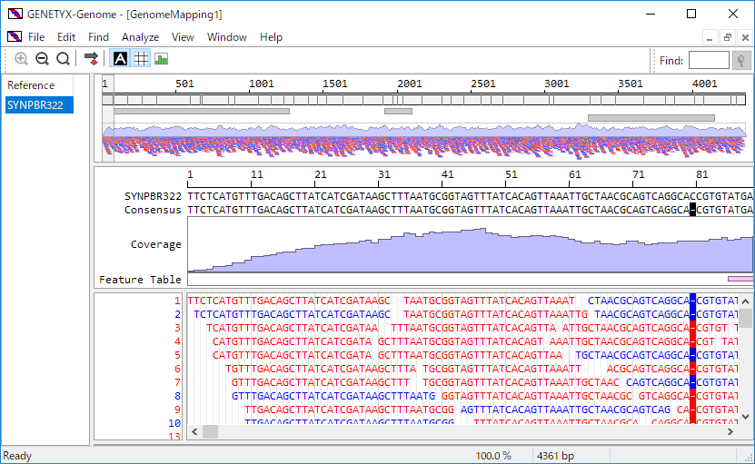The image size is (755, 464).
Task: Click the zoom in magnifier icon
Action: [x=21, y=59]
